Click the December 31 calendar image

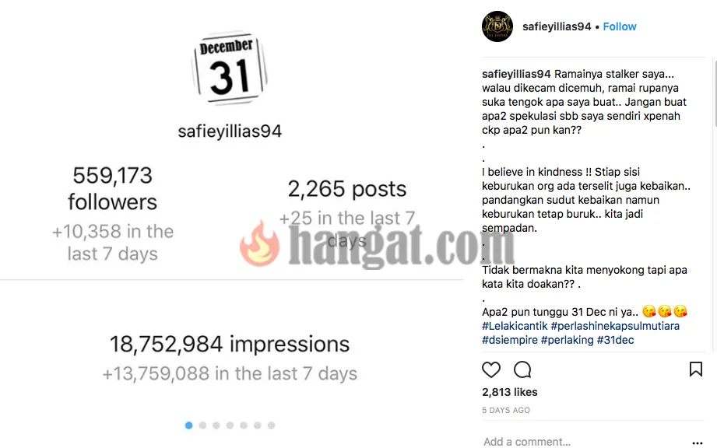pyautogui.click(x=230, y=68)
